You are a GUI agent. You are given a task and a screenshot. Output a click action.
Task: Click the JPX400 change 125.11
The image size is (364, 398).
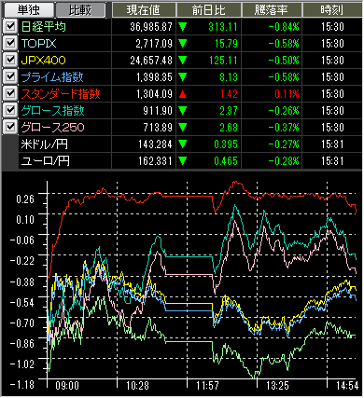click(x=223, y=61)
